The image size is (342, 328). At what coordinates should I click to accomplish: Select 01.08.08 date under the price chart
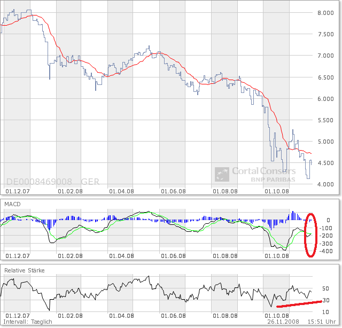[x=225, y=191]
